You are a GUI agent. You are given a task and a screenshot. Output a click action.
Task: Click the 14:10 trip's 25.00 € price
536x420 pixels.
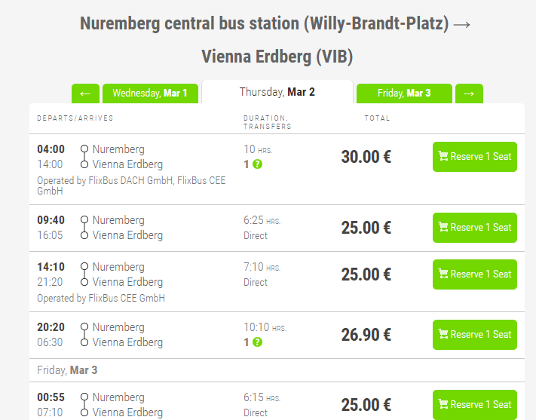point(366,274)
